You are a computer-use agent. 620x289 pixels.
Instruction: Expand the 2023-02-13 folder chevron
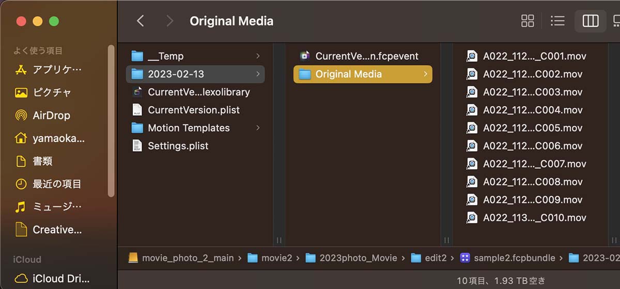point(258,74)
